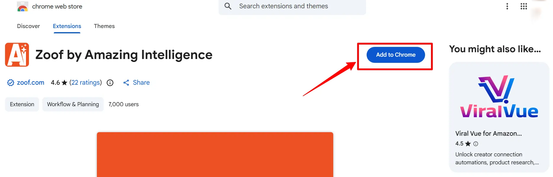Click the Add to Chrome button
The height and width of the screenshot is (177, 553).
click(396, 55)
